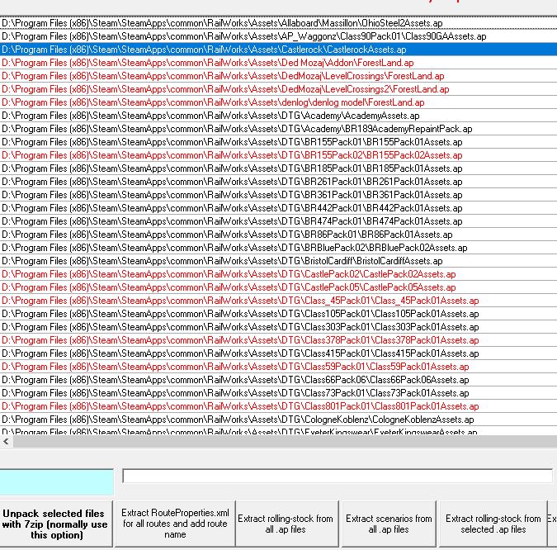Select the Class415Pack01Assets.ap row
This screenshot has width=557, height=550.
coord(279,353)
